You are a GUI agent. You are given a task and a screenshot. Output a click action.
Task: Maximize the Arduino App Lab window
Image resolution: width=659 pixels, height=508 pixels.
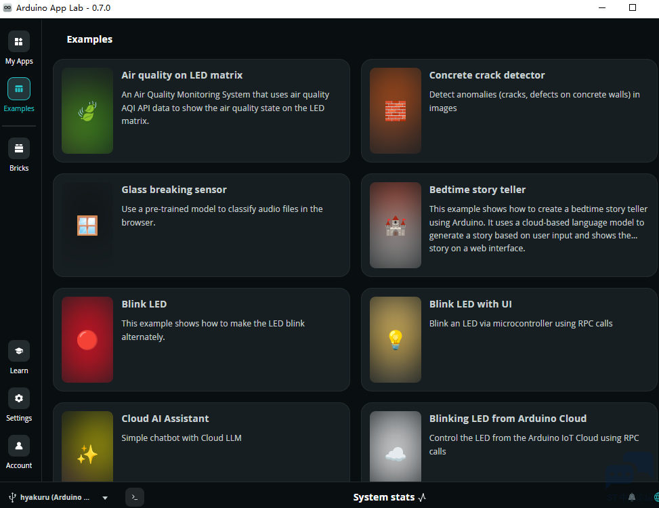[x=632, y=7]
